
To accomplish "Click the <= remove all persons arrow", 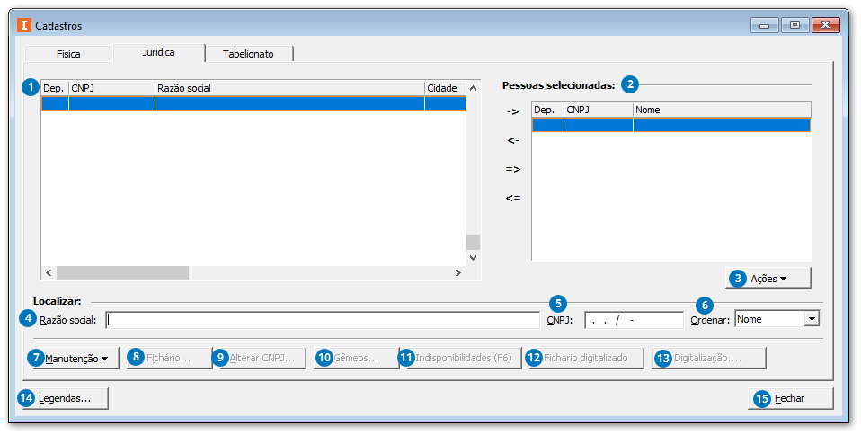I will (513, 198).
